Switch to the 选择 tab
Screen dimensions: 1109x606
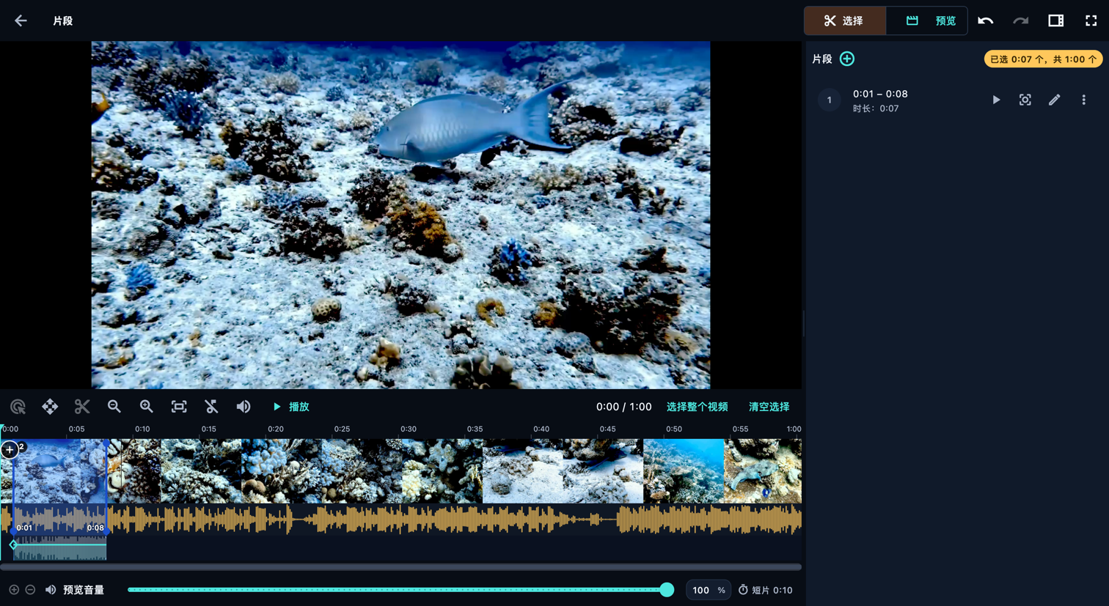click(x=845, y=21)
